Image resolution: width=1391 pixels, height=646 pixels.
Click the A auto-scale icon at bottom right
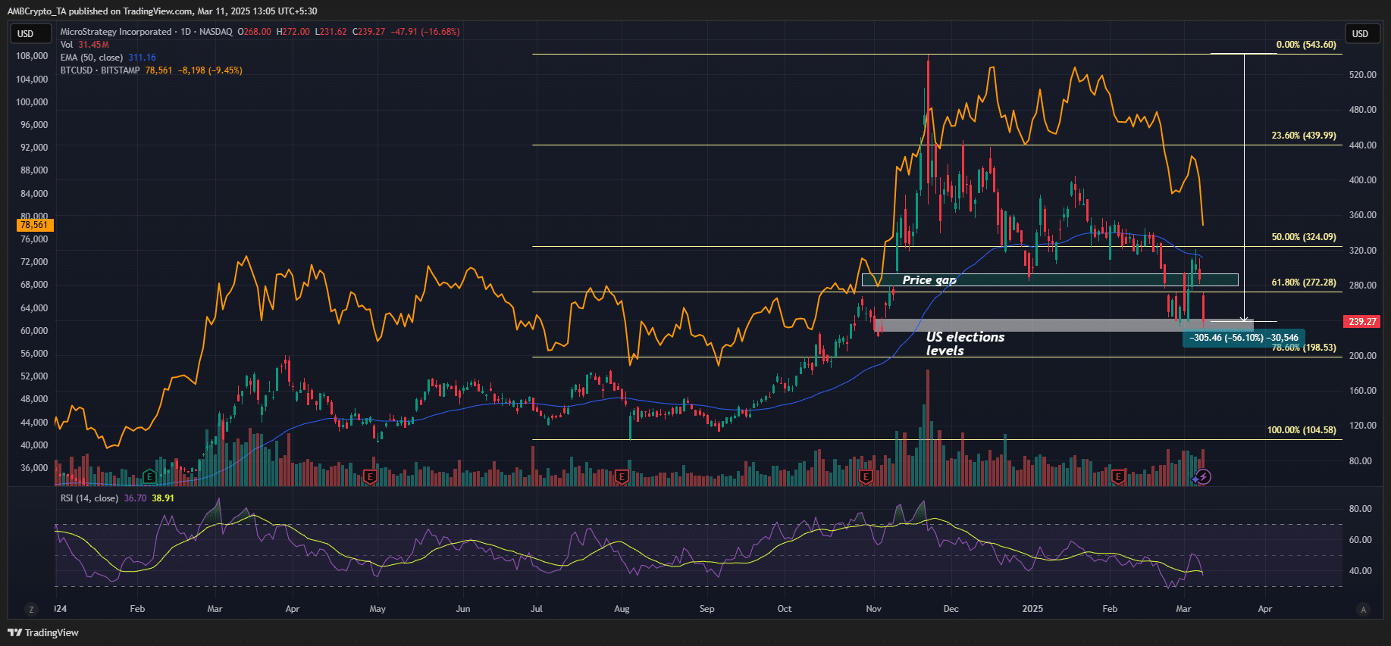tap(1364, 609)
